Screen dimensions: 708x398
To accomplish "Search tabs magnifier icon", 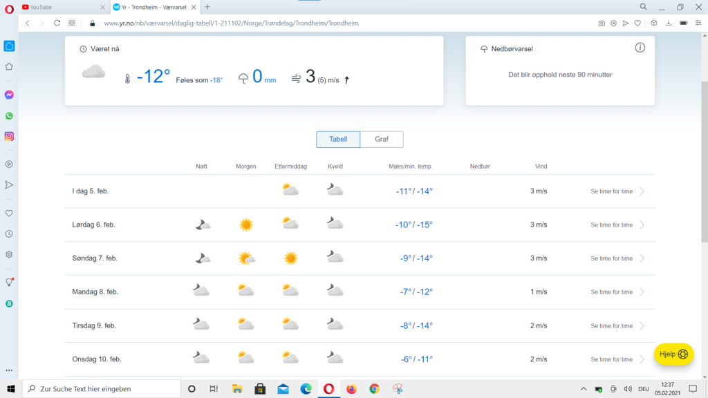I will pyautogui.click(x=643, y=7).
